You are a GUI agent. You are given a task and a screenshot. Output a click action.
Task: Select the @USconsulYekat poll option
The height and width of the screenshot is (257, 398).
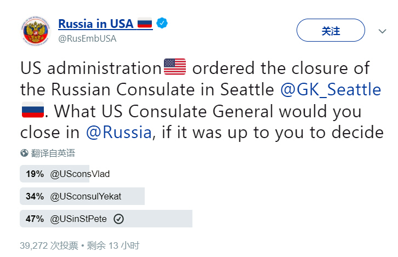pyautogui.click(x=86, y=196)
